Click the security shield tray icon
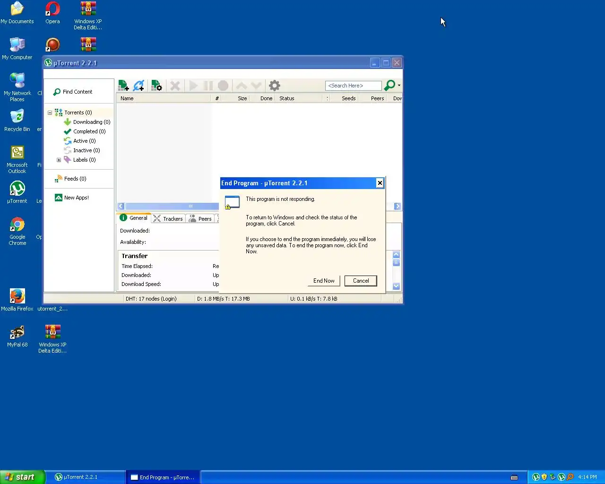This screenshot has width=605, height=484. (544, 477)
